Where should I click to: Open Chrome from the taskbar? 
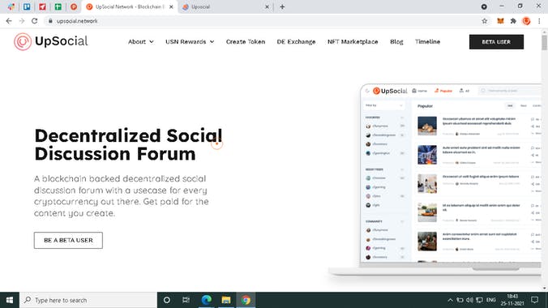click(x=246, y=300)
